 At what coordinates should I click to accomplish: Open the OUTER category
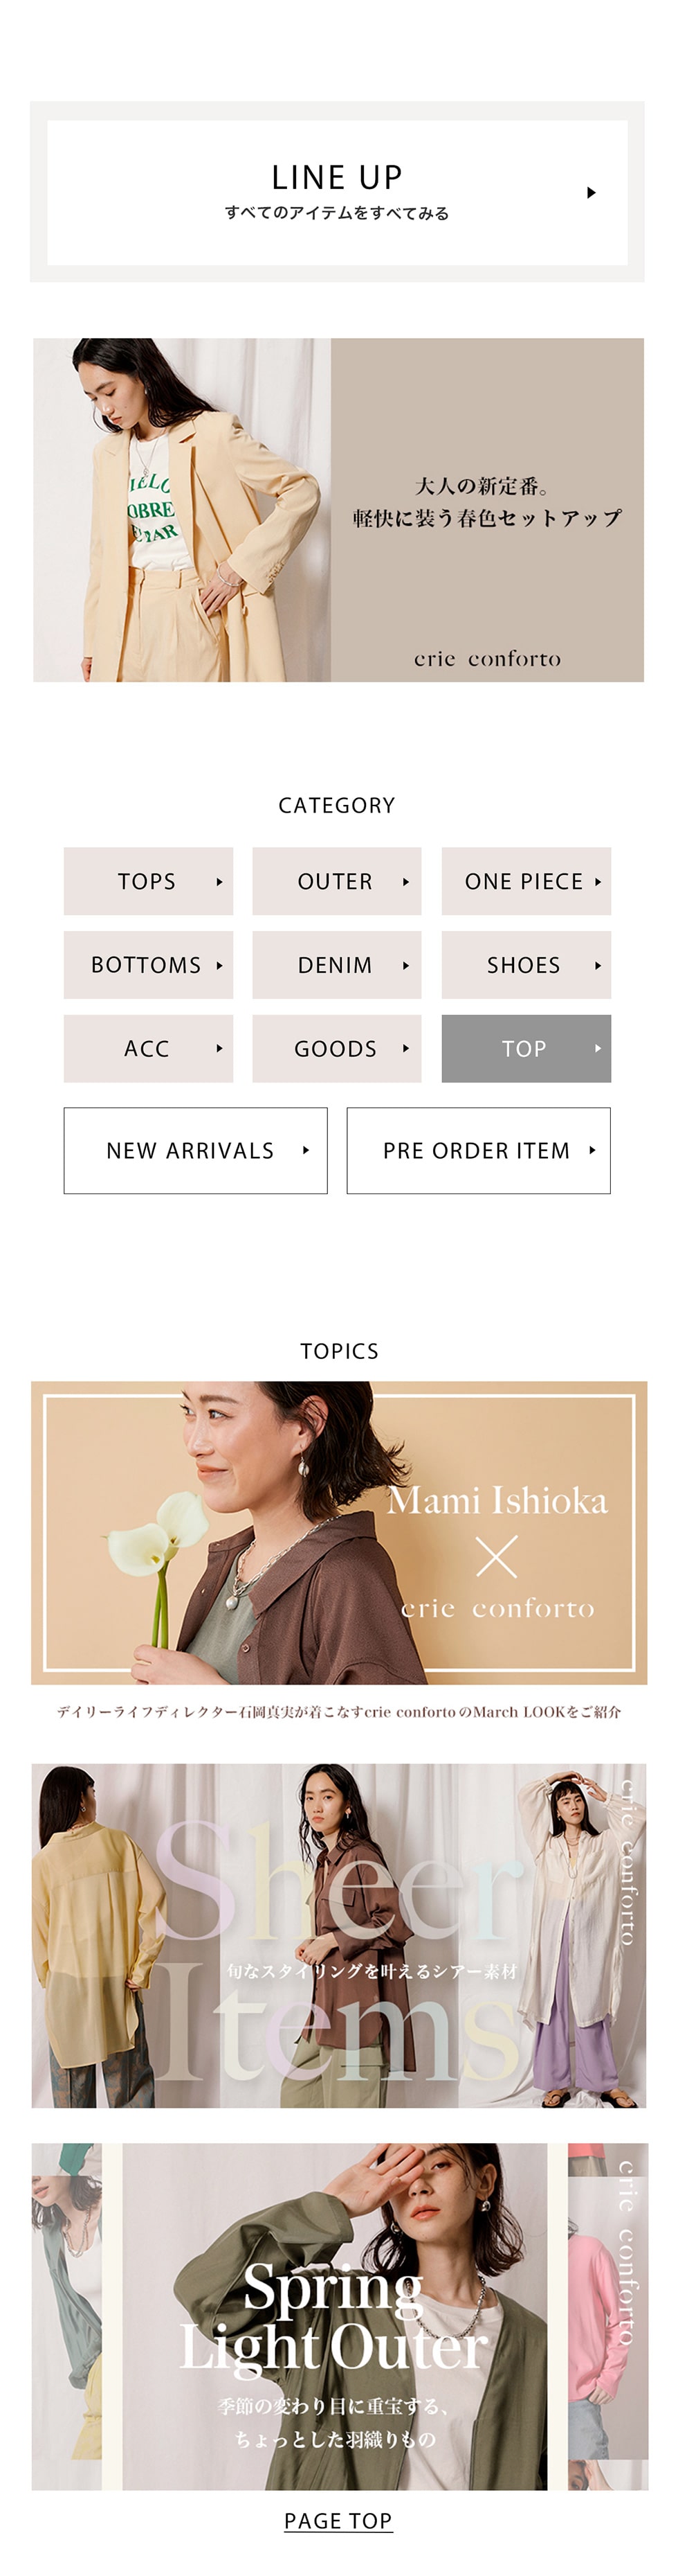coord(336,881)
